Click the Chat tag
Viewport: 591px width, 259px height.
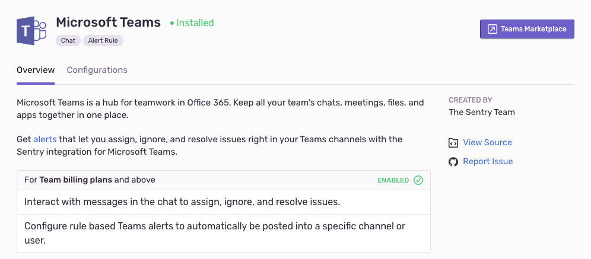pos(68,41)
